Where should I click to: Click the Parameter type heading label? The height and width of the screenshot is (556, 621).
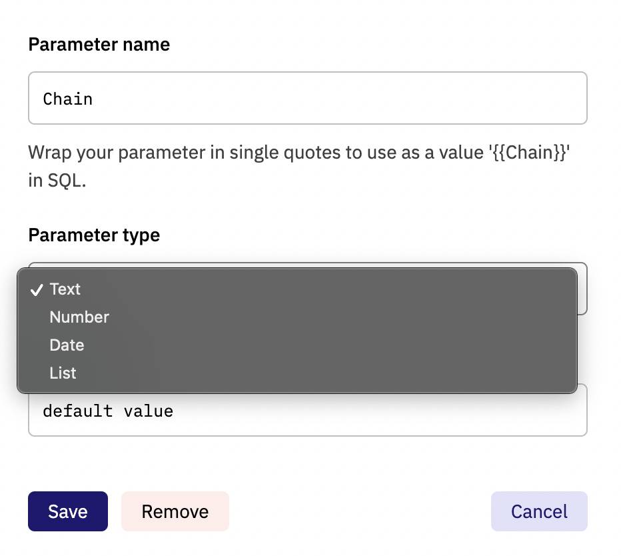(x=94, y=235)
